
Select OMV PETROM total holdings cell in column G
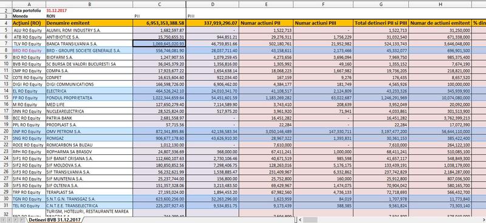[x=381, y=131]
